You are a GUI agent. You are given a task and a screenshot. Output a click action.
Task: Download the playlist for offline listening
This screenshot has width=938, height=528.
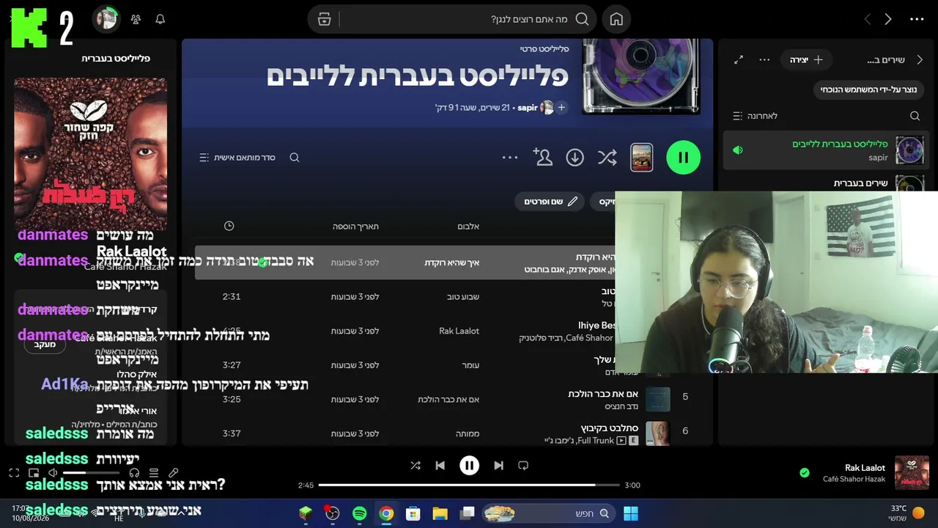pos(575,157)
